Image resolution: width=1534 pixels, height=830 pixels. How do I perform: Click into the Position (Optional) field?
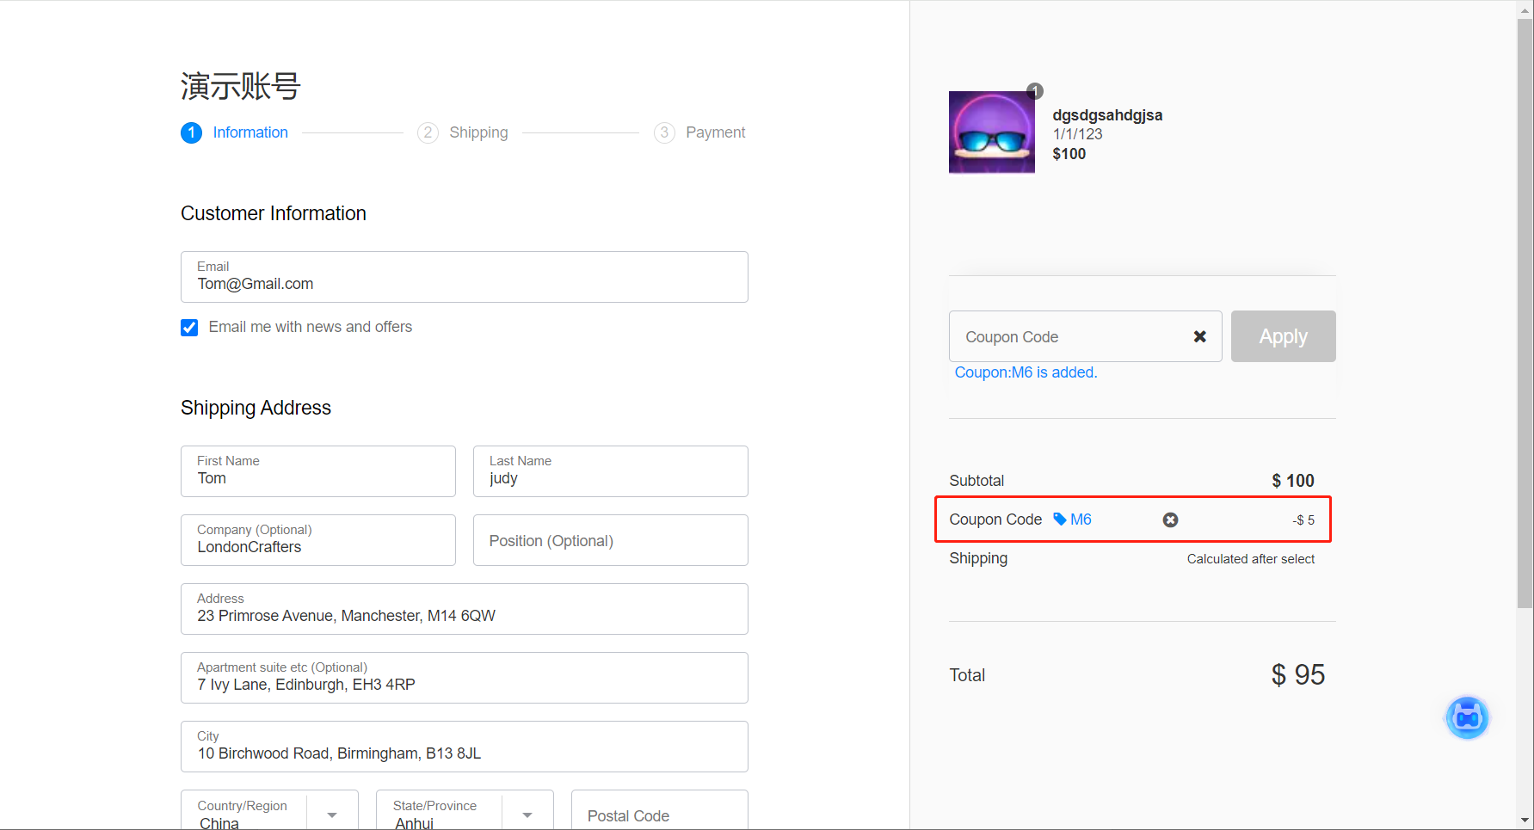(x=610, y=540)
